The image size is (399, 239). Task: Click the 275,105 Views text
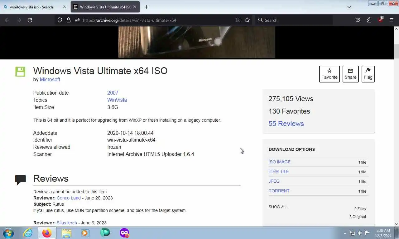pos(291,99)
